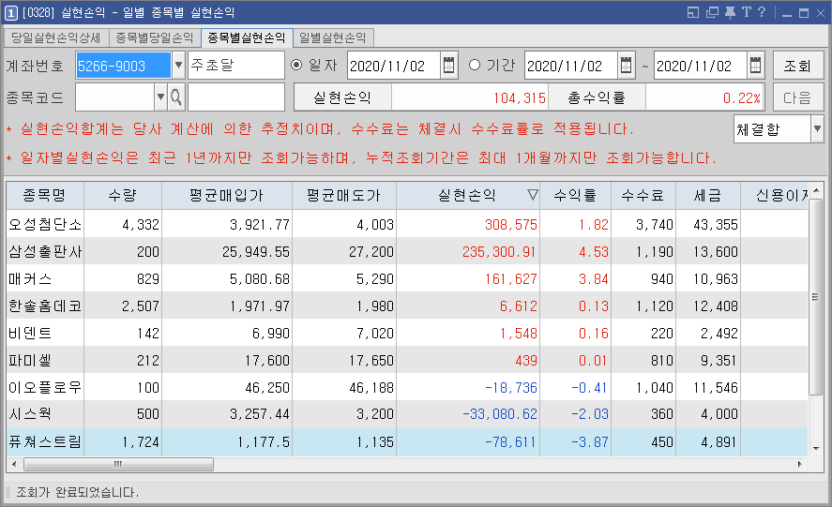Click the 실현손익 column sort triangle
The image size is (832, 507).
tap(533, 195)
